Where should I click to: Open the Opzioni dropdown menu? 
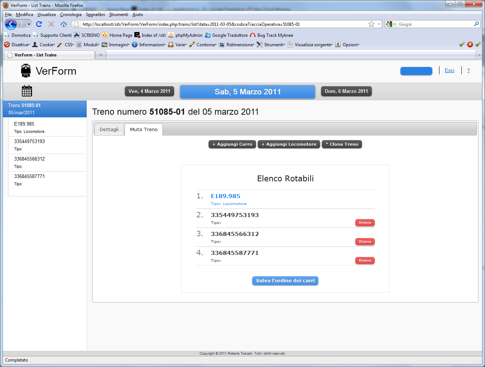coord(347,45)
